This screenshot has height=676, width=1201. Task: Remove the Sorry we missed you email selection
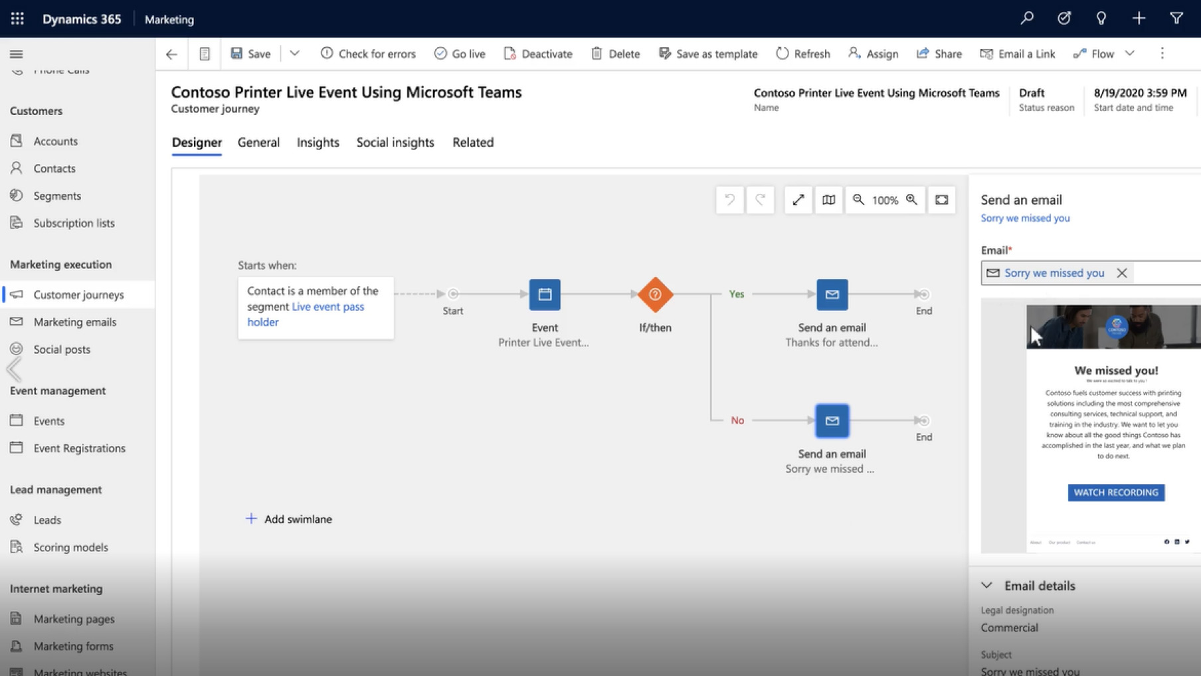(1121, 273)
